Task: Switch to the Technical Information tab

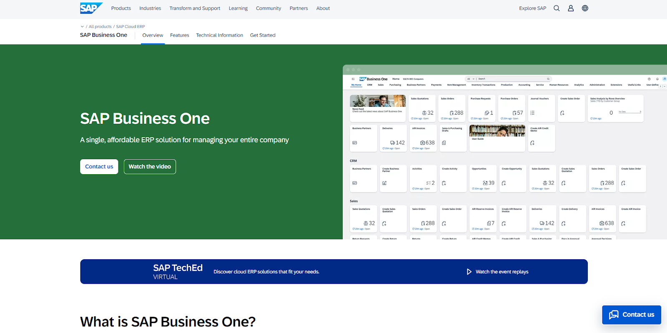Action: [220, 35]
